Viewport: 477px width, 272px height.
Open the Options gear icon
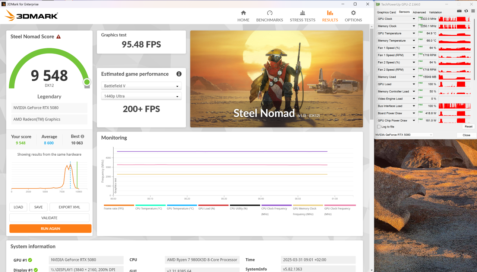point(353,13)
